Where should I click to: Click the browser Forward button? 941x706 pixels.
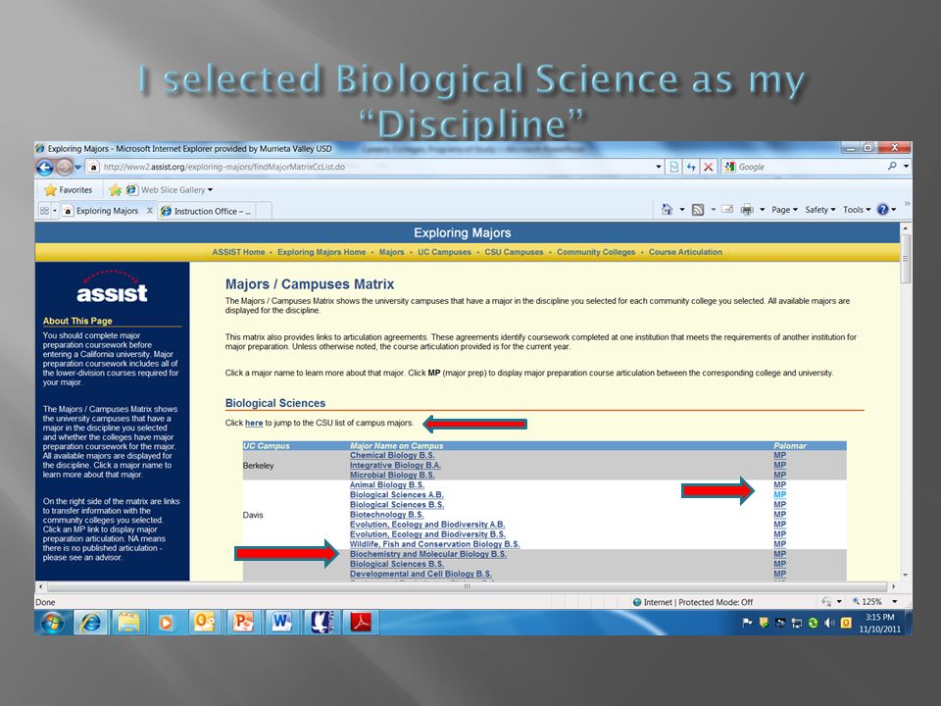65,167
